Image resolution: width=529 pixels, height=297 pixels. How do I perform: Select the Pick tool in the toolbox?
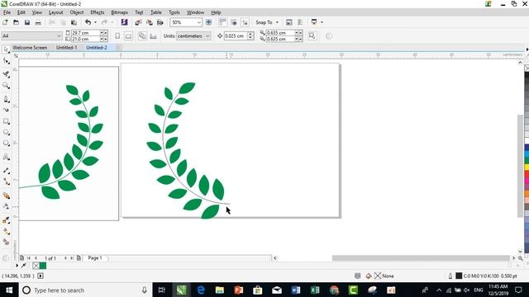[x=6, y=49]
